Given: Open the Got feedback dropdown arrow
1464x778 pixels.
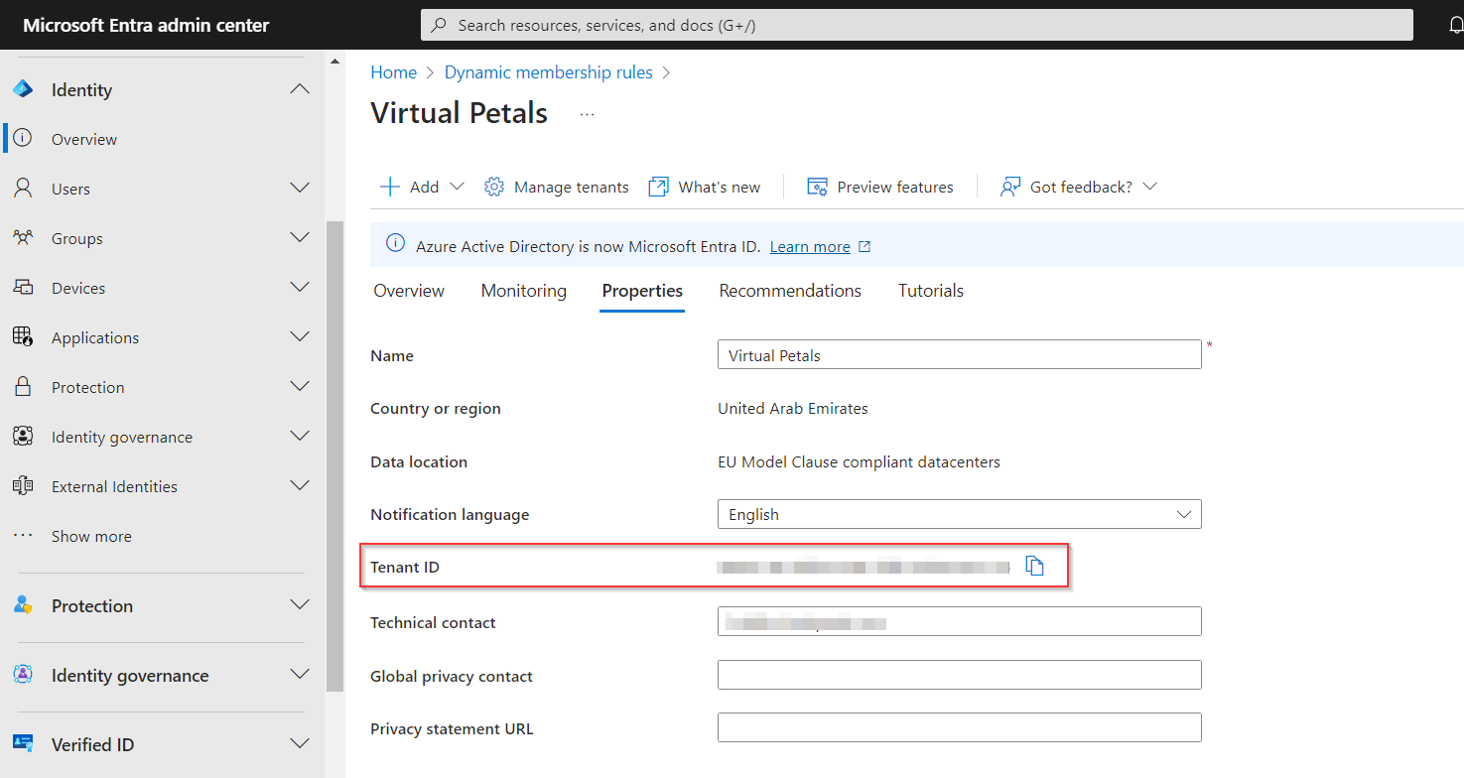Looking at the screenshot, I should [1150, 187].
